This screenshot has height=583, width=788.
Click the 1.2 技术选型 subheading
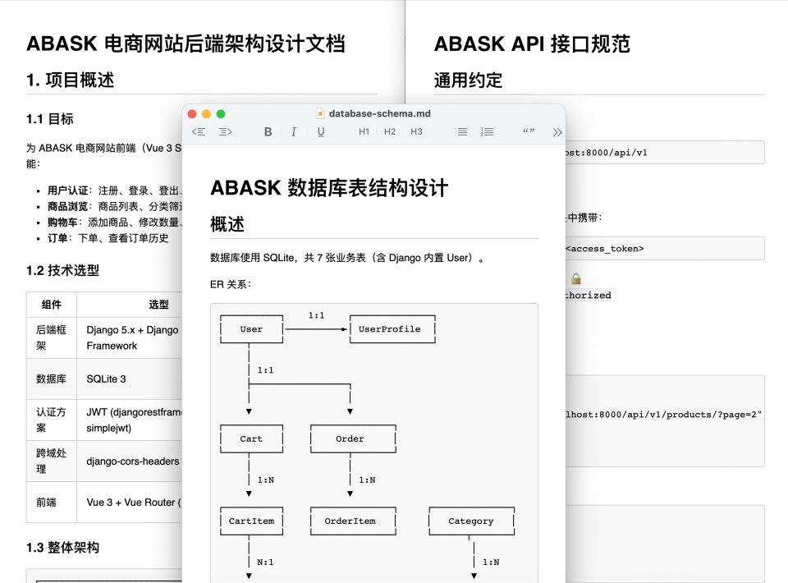(63, 270)
